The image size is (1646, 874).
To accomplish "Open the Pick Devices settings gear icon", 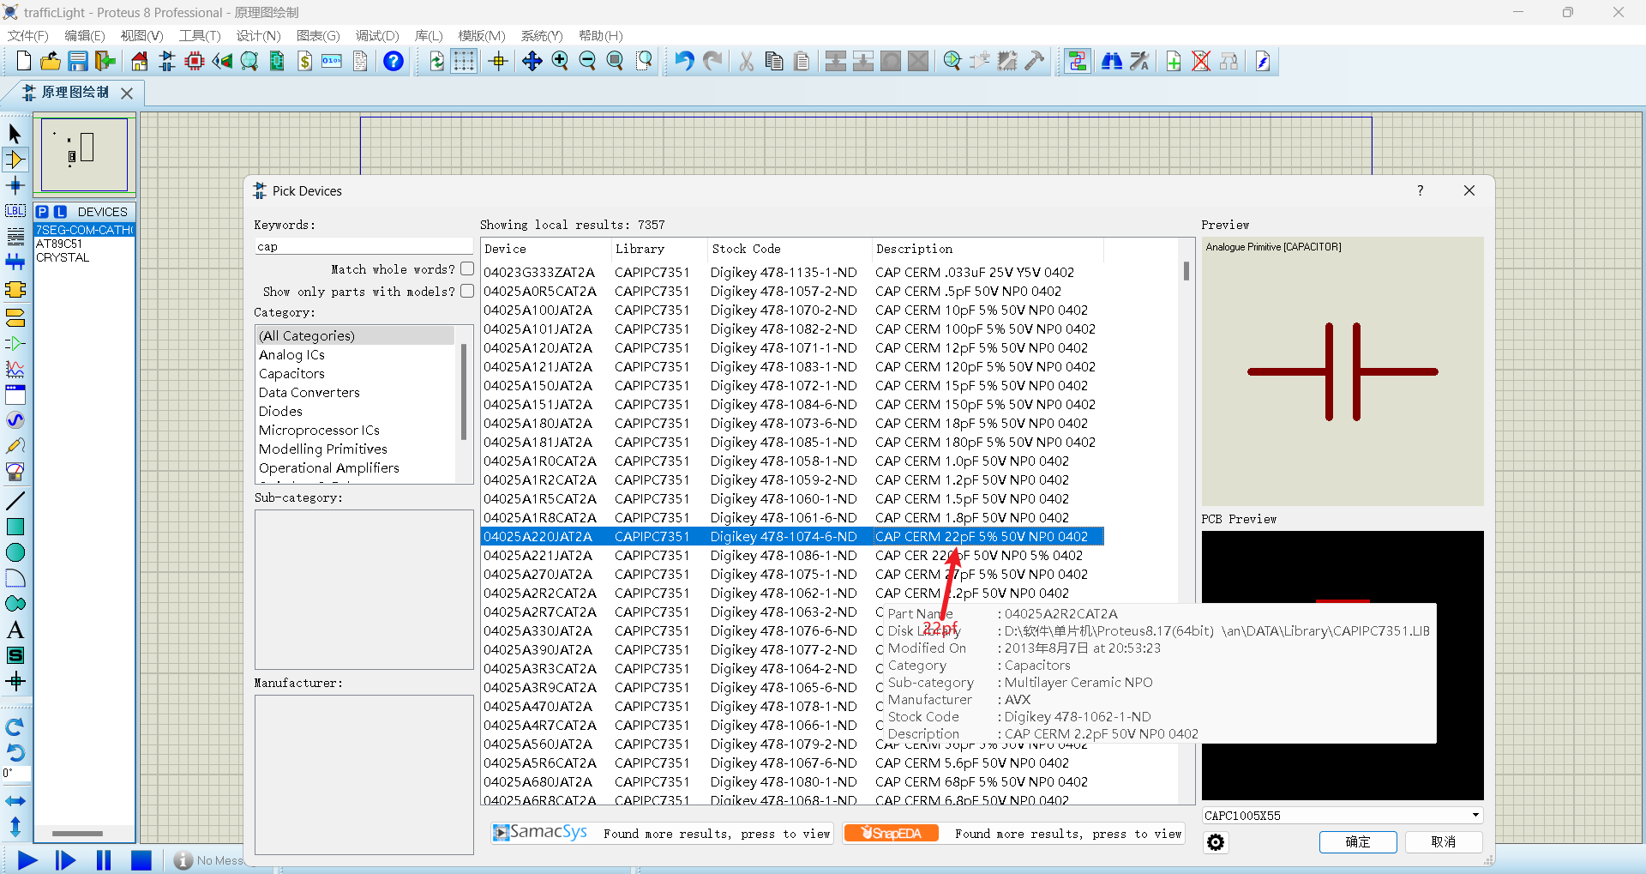I will click(1216, 842).
